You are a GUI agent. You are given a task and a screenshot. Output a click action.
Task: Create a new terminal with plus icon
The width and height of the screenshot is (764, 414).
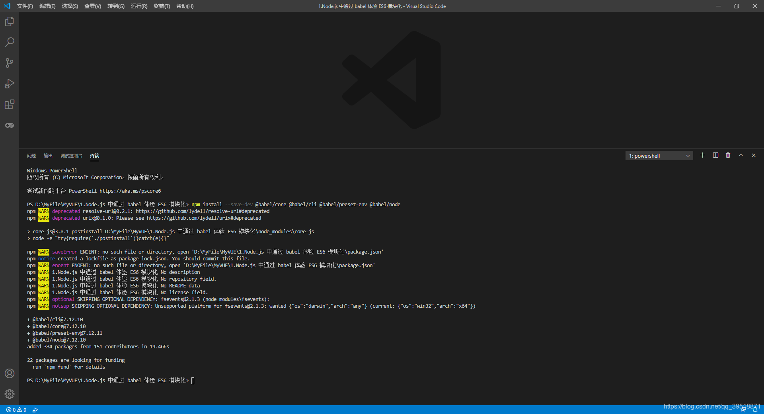tap(702, 155)
